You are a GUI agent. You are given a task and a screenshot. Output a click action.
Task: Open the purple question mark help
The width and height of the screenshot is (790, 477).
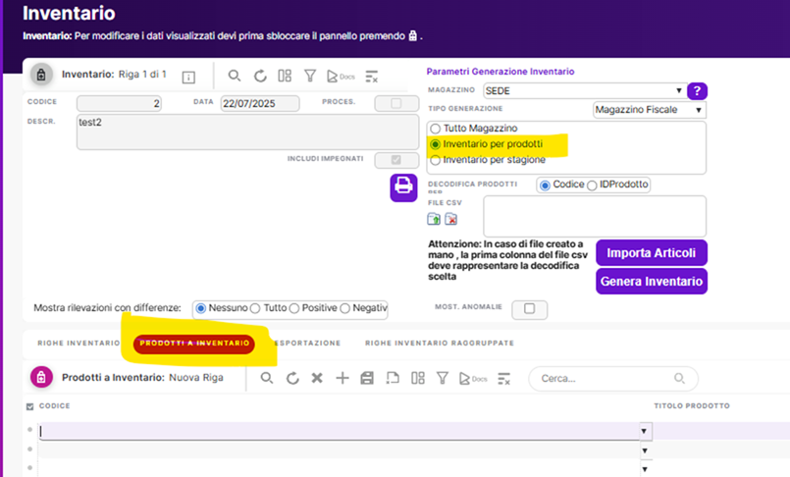(697, 91)
